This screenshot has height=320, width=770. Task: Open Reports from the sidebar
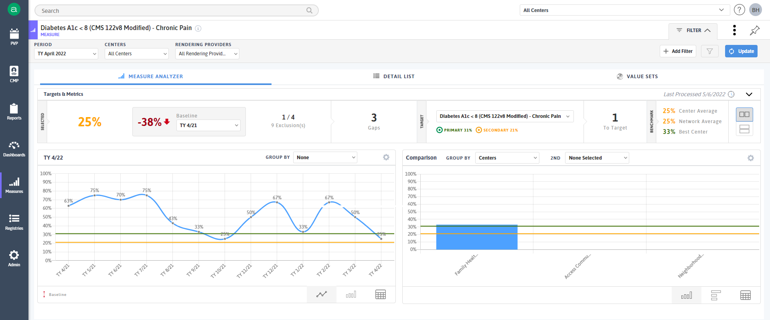[14, 111]
